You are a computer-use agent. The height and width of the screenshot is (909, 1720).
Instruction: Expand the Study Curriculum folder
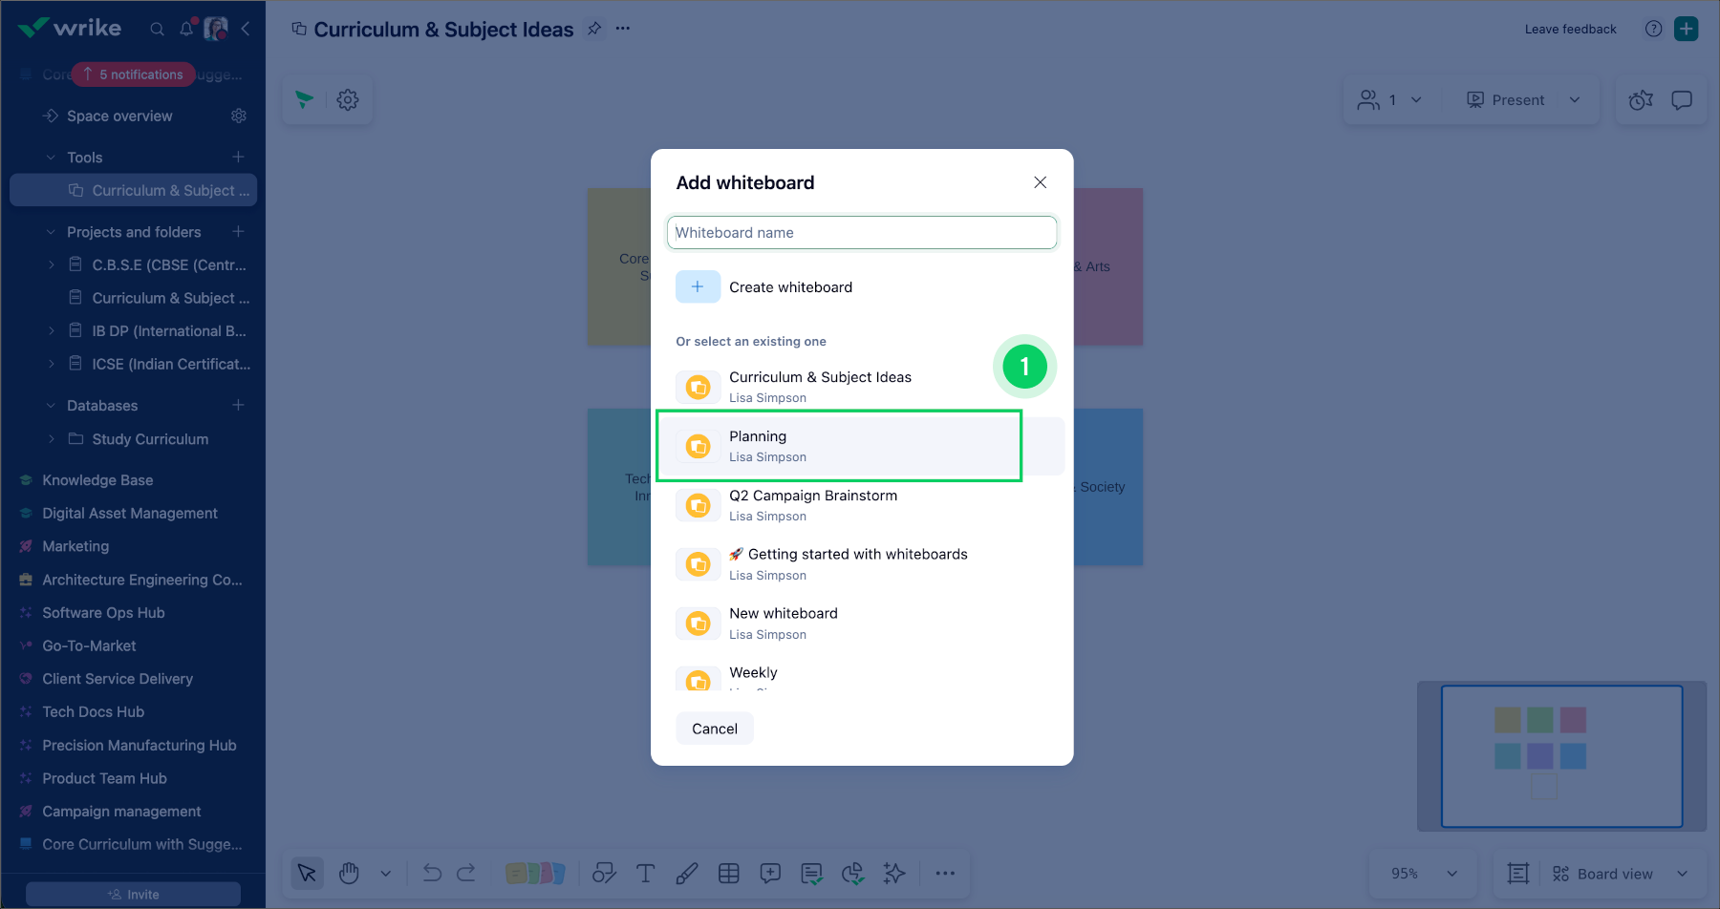(x=51, y=438)
